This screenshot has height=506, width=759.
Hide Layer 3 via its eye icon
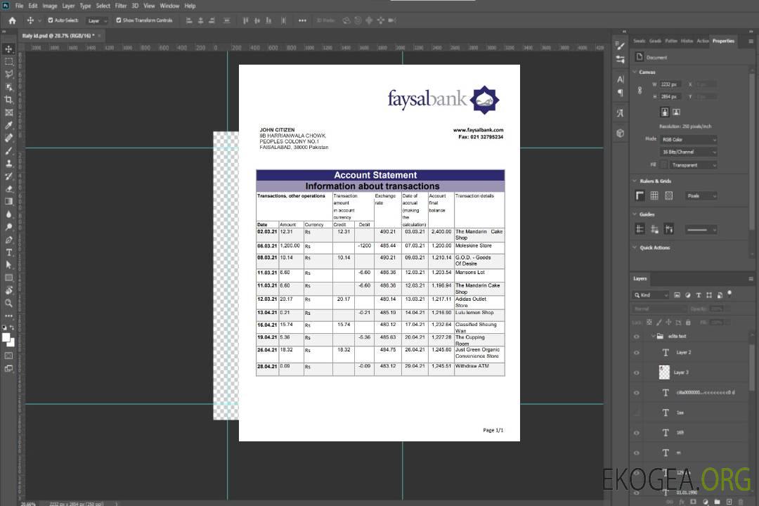637,373
